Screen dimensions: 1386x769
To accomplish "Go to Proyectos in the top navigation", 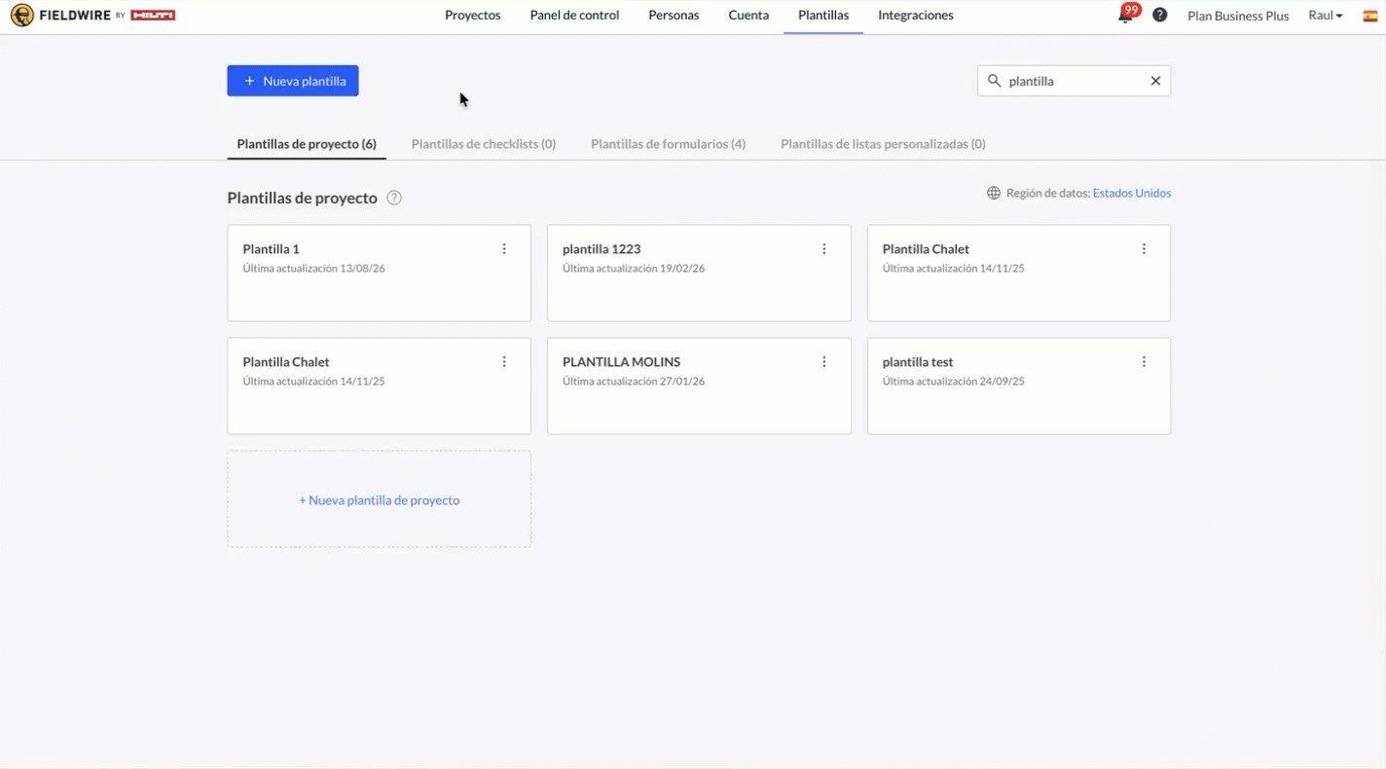I will coord(473,16).
